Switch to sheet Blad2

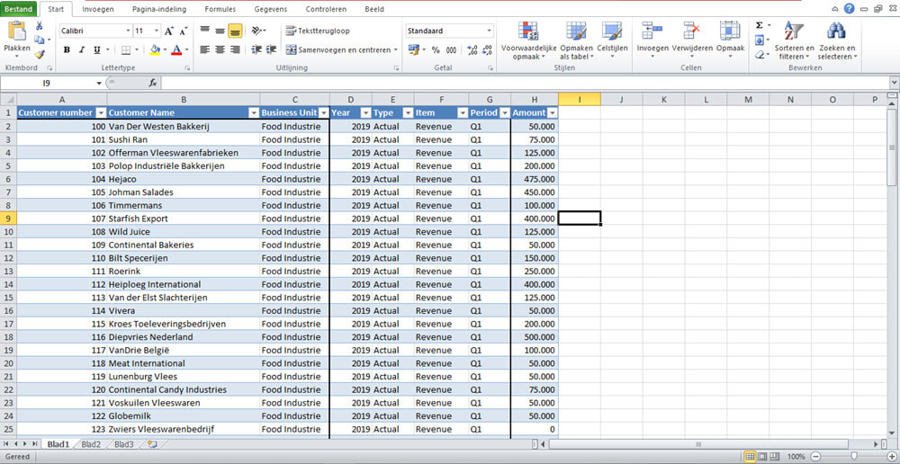(91, 444)
